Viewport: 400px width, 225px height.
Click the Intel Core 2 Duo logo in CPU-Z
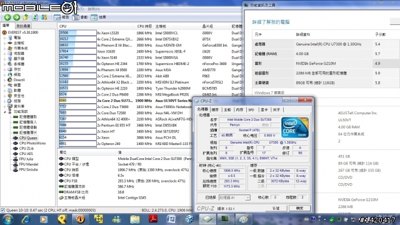coord(295,127)
